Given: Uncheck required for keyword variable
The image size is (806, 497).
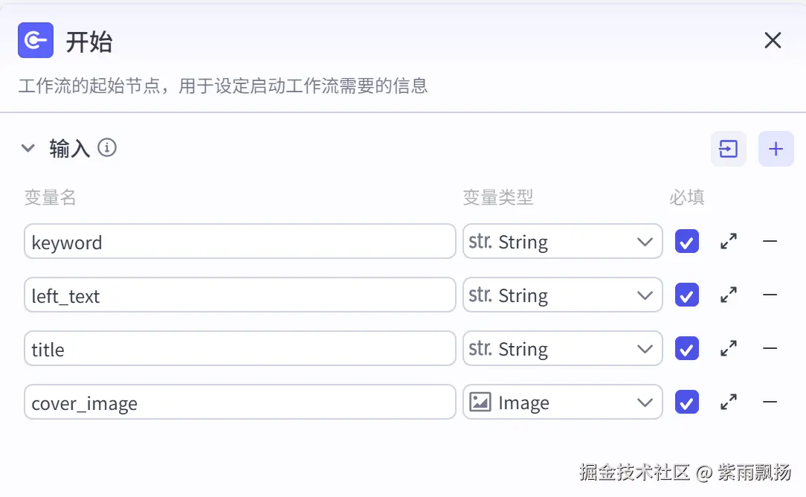Looking at the screenshot, I should click(x=686, y=242).
